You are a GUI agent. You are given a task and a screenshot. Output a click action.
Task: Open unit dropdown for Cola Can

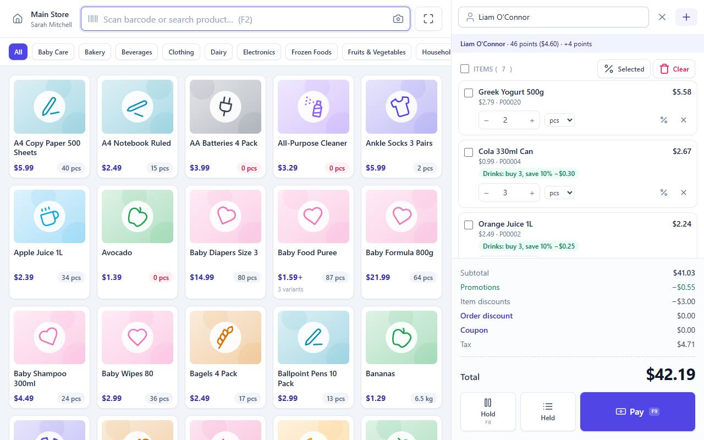click(559, 193)
